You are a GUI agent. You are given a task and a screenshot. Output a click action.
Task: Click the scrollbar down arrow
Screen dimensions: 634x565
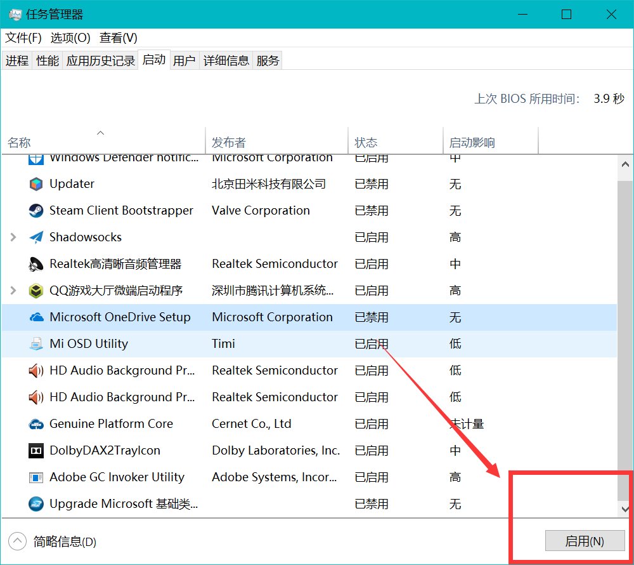coord(624,508)
